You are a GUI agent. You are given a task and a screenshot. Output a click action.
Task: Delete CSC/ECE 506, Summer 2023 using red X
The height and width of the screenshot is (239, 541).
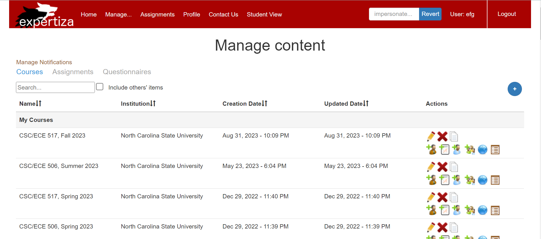point(442,167)
